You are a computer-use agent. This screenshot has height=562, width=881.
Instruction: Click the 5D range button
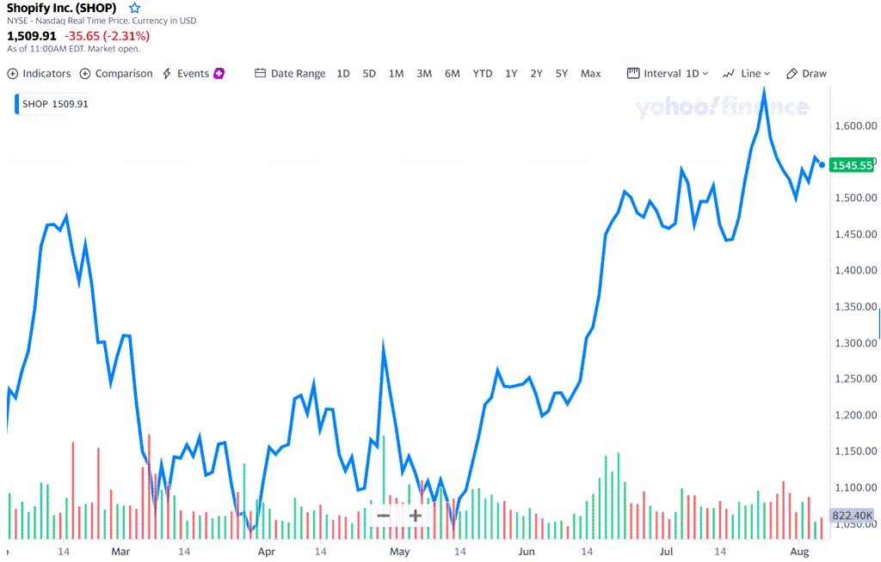(369, 73)
